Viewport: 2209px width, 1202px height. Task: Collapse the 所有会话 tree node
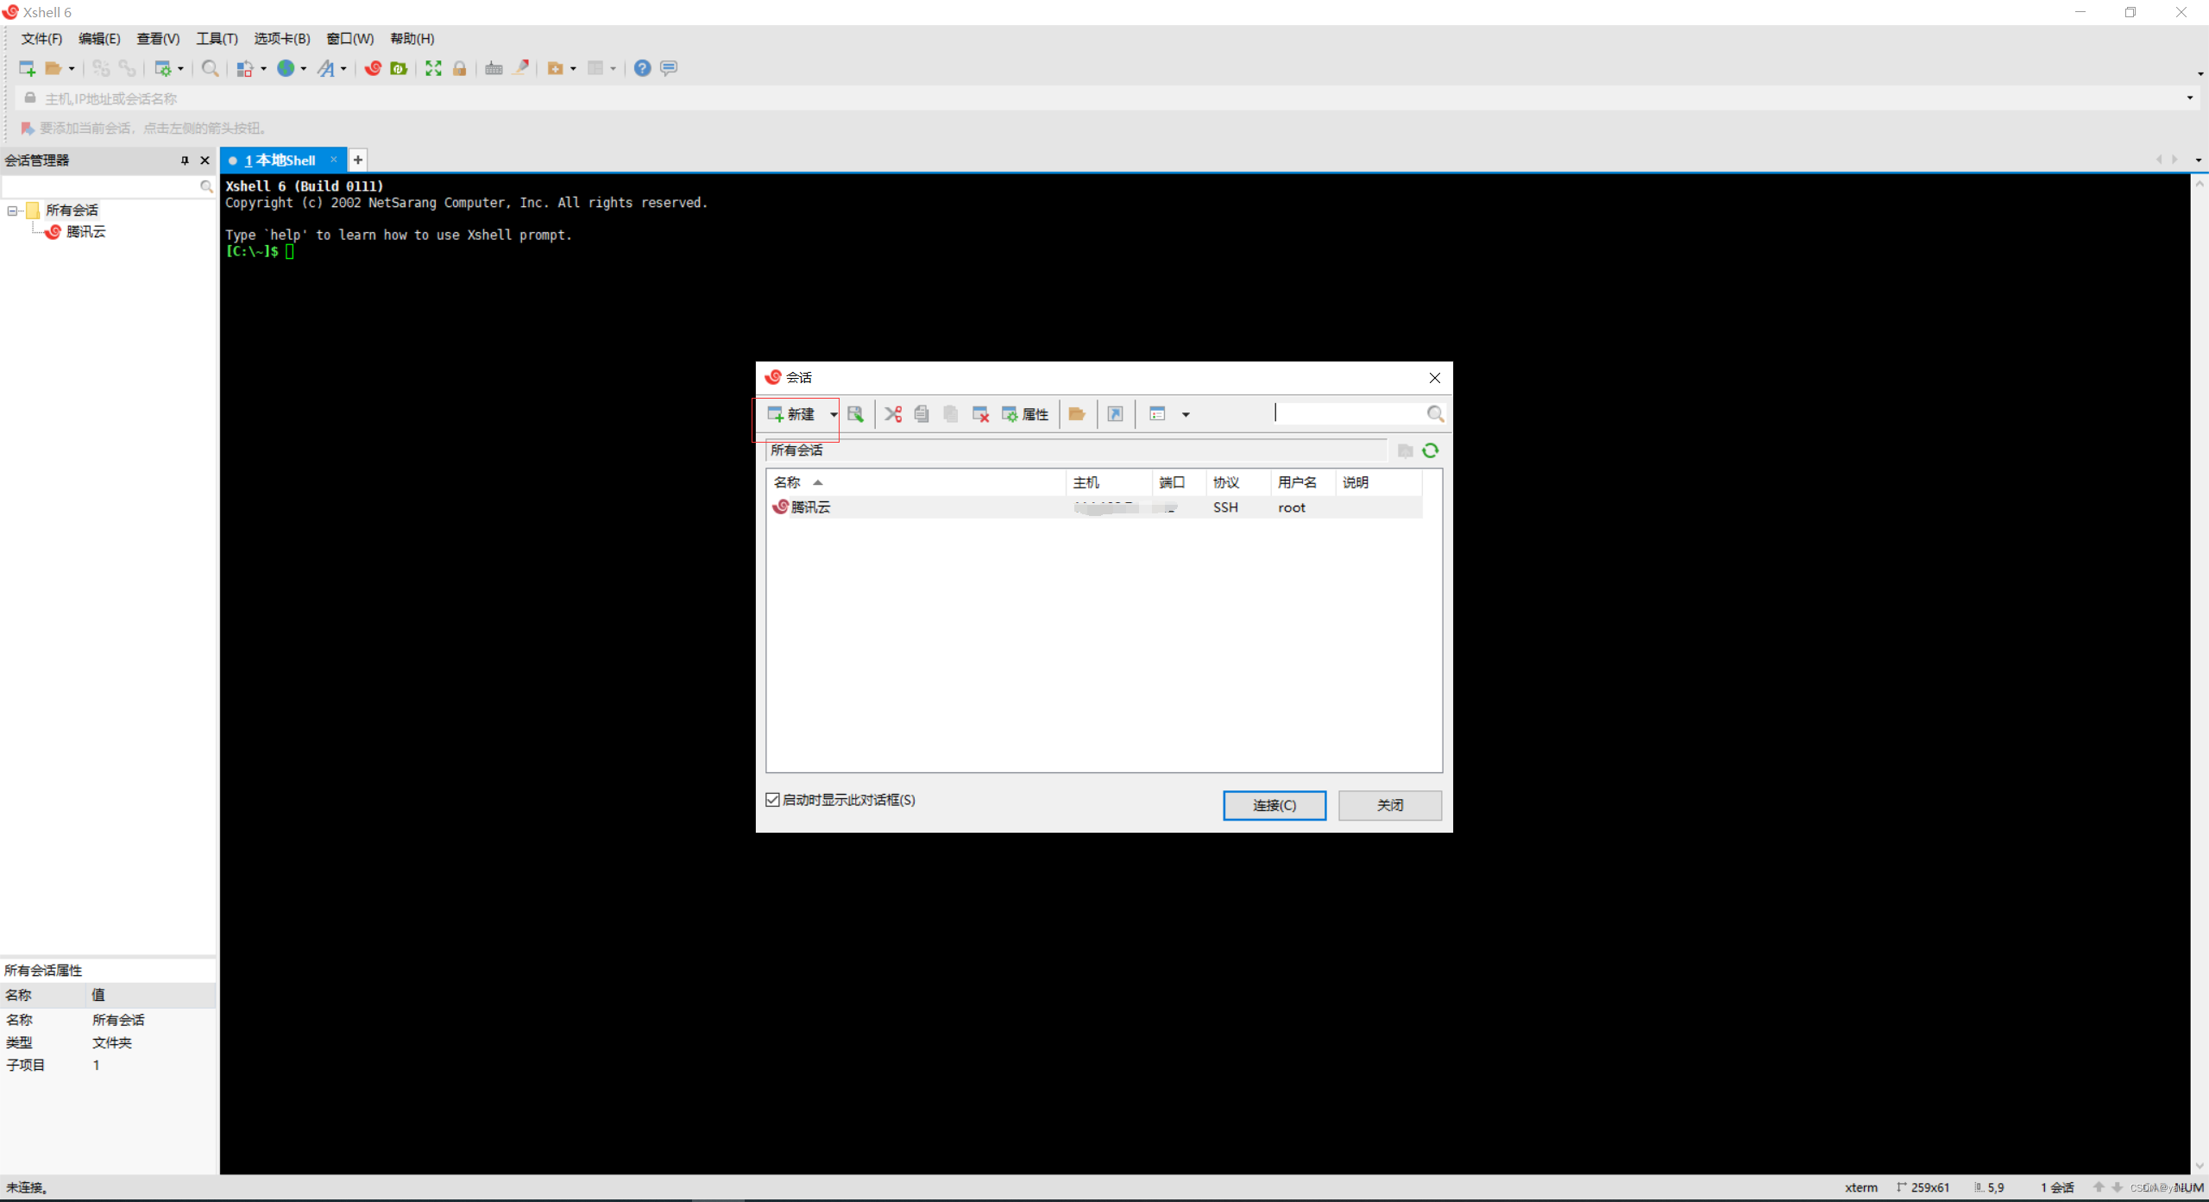click(x=13, y=211)
